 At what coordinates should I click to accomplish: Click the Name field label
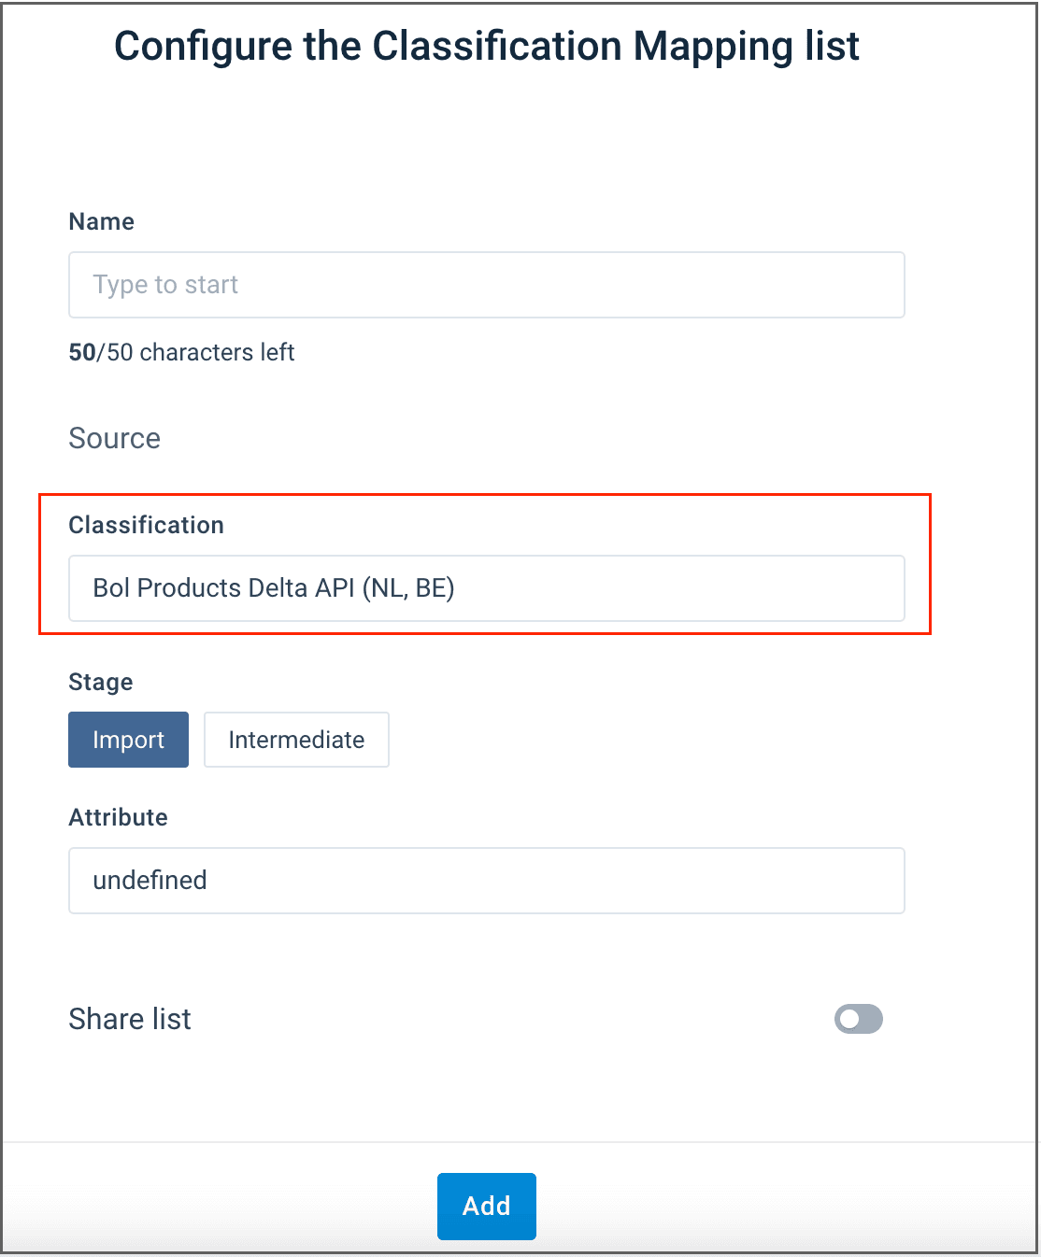pos(102,221)
